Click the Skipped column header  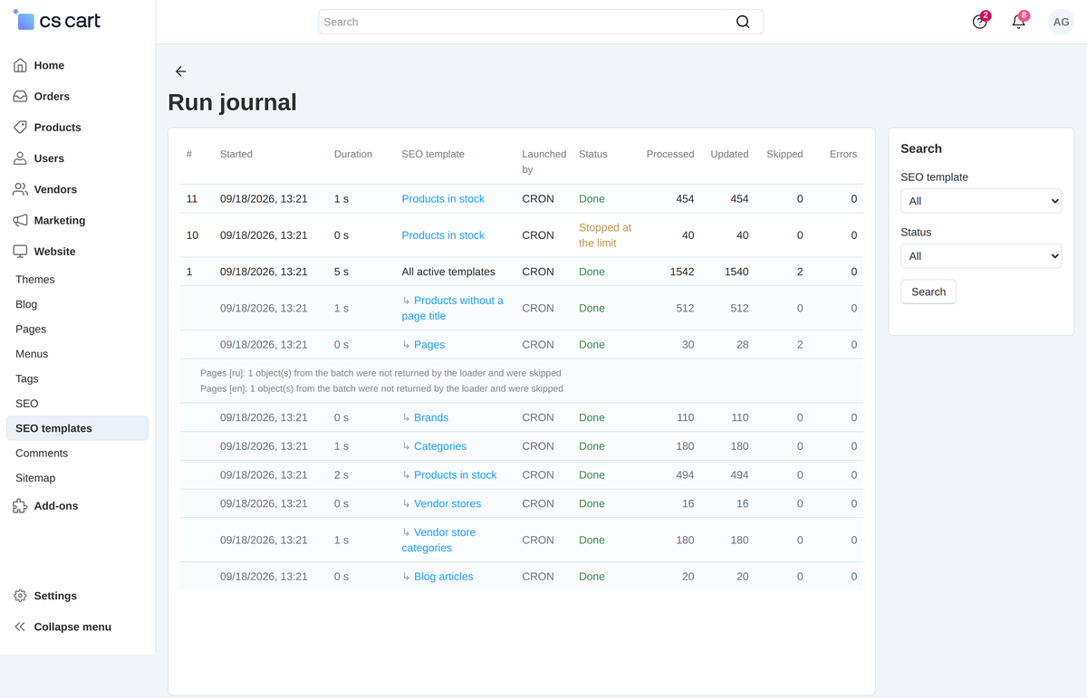pyautogui.click(x=784, y=154)
